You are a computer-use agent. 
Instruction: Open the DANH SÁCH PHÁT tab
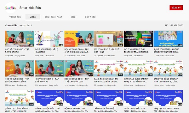53,17
